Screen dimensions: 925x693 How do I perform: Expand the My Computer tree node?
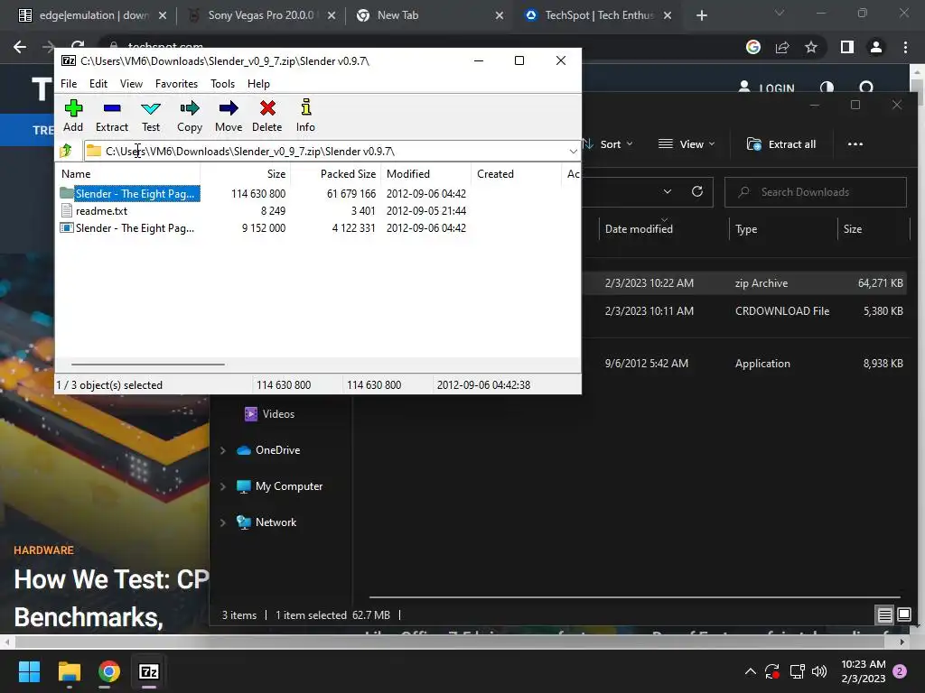(223, 486)
